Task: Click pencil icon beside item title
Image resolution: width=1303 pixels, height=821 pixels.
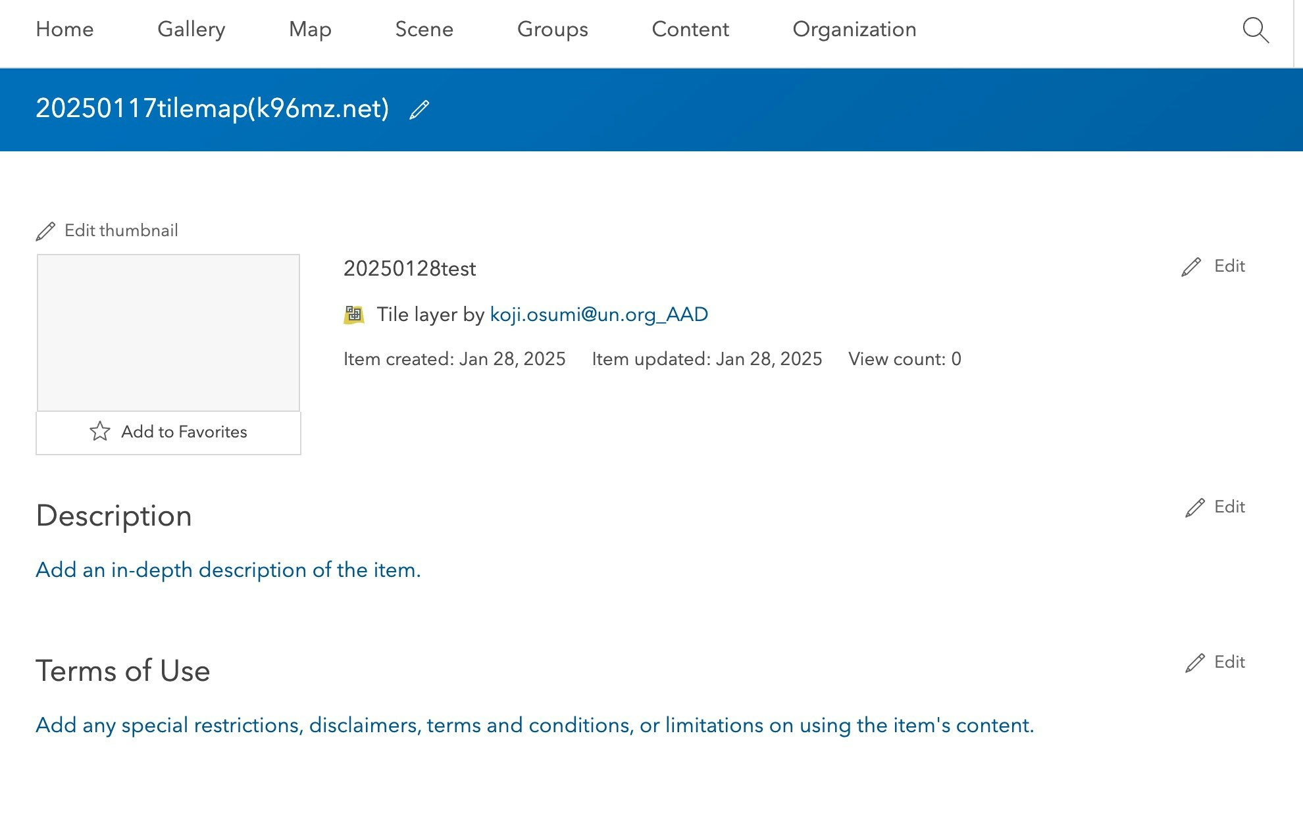Action: point(419,109)
